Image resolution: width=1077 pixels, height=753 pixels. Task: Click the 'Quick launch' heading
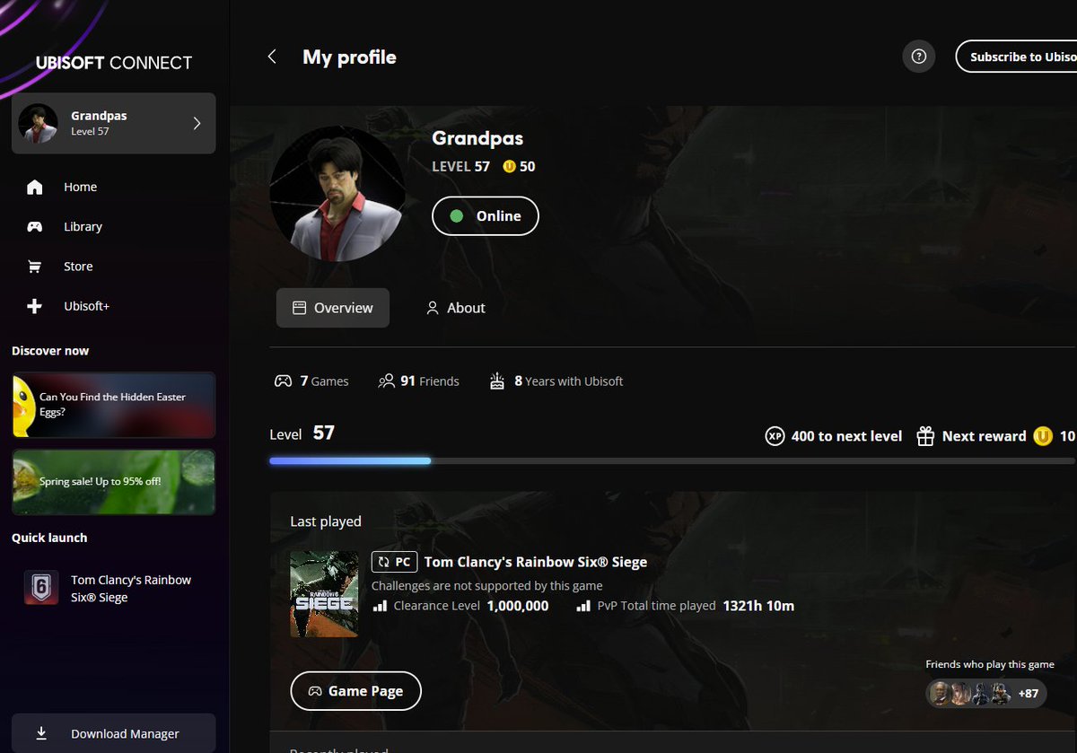[x=49, y=538]
